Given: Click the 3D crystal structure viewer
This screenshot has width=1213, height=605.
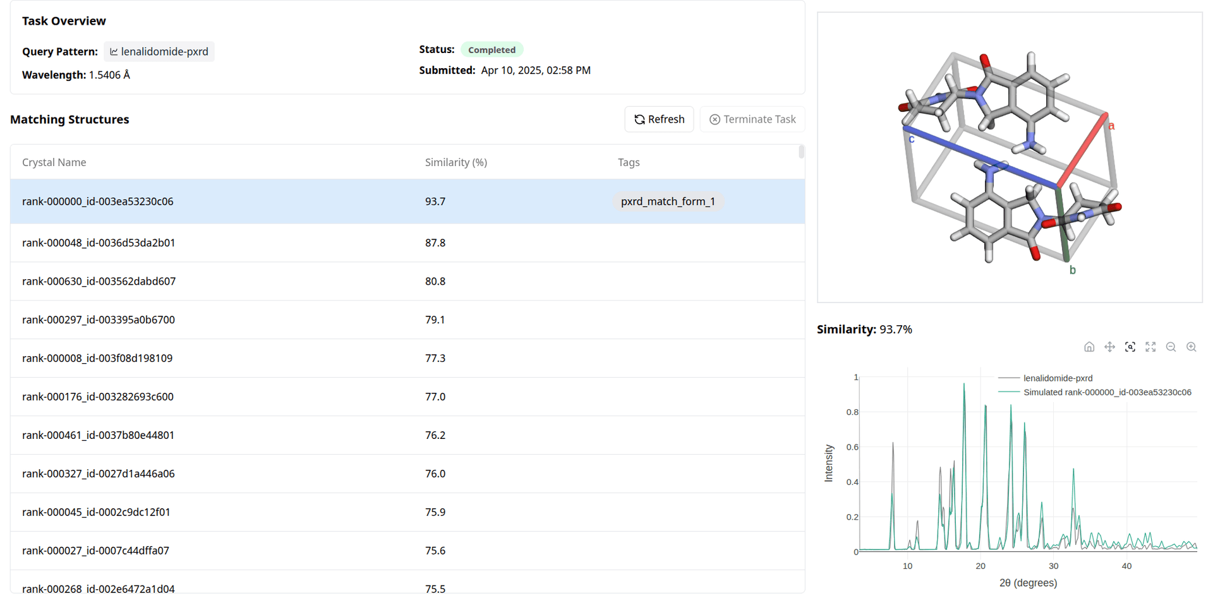Looking at the screenshot, I should tap(1010, 157).
